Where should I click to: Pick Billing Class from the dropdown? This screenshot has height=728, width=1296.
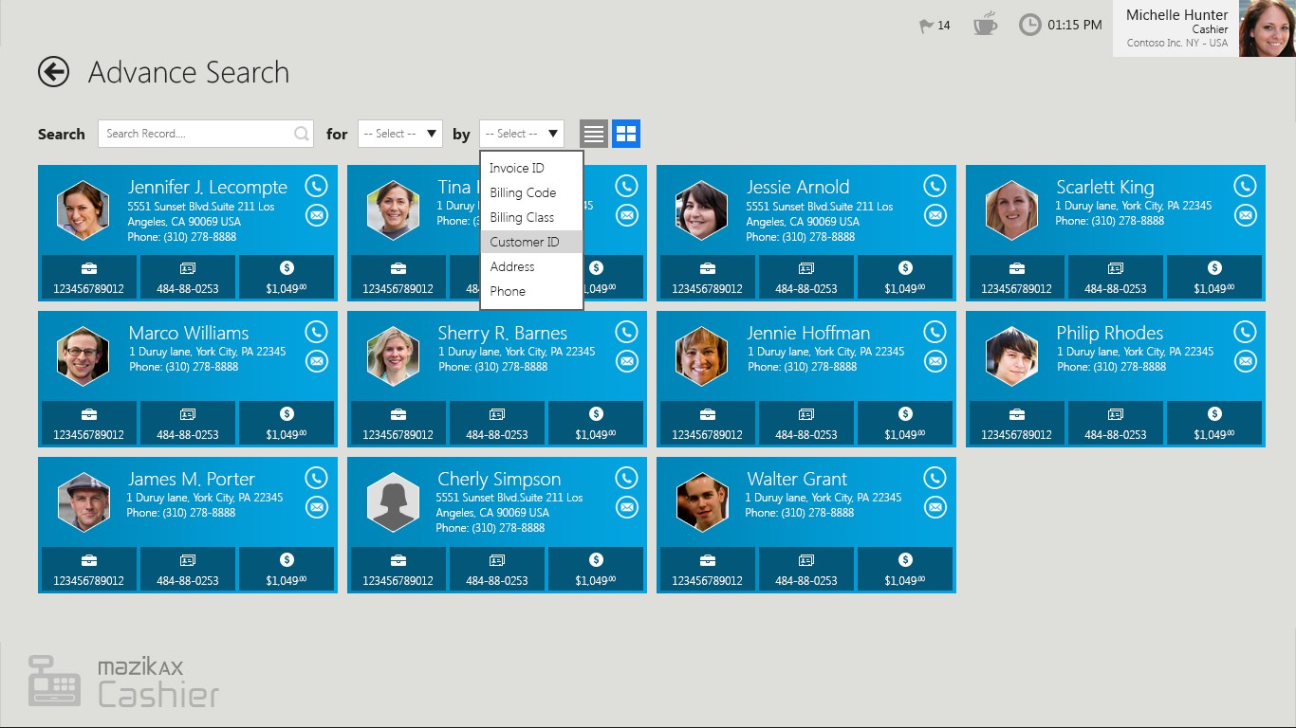point(522,217)
